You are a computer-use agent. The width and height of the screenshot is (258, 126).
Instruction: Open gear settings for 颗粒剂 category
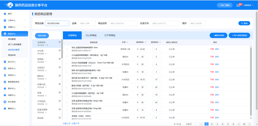[x=60, y=76]
